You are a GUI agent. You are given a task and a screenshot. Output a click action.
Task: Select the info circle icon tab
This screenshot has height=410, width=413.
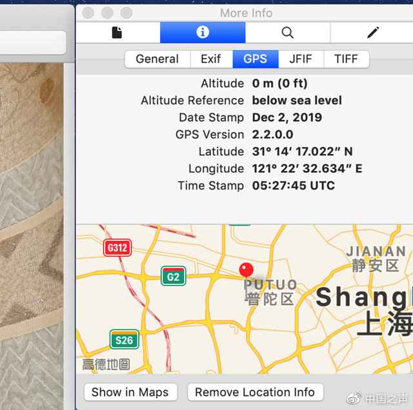pyautogui.click(x=203, y=32)
